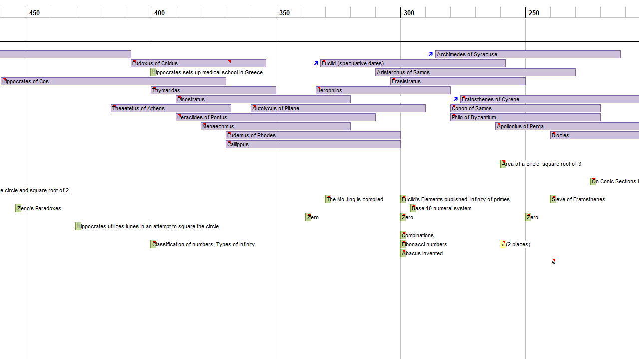Select the Heraclides of Pontus bar
The image size is (639, 359).
tap(276, 117)
